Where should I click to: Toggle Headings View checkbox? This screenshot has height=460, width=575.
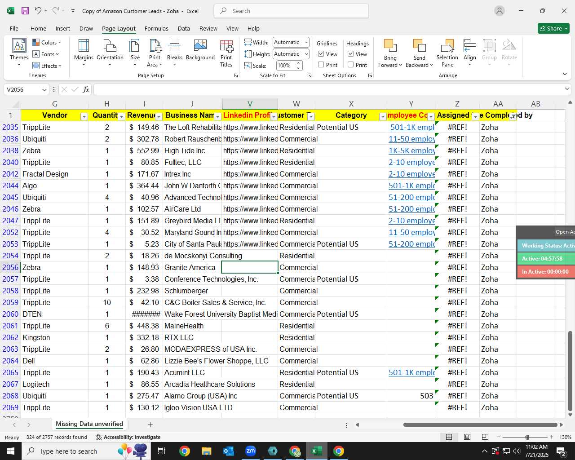(351, 54)
